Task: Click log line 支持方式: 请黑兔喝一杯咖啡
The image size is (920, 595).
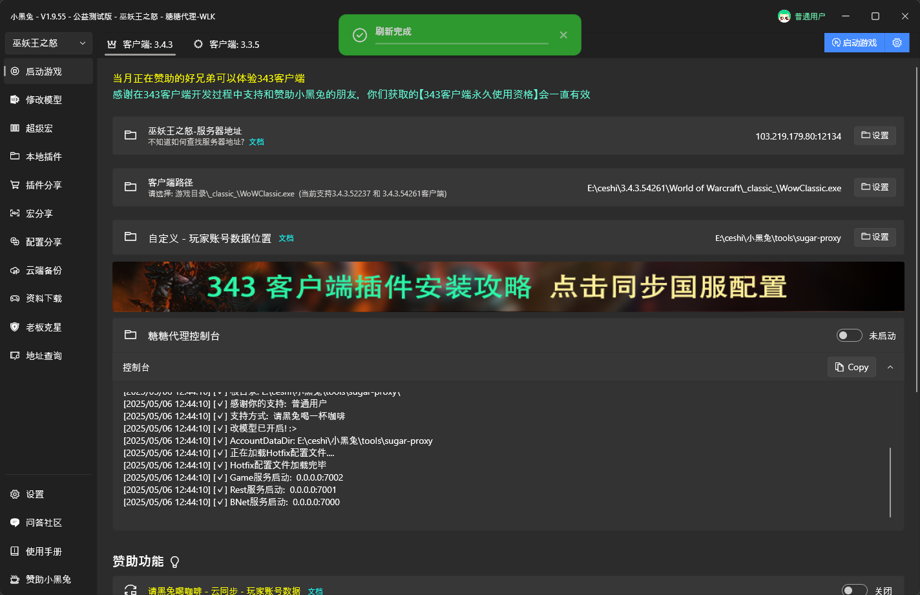Action: [x=235, y=416]
